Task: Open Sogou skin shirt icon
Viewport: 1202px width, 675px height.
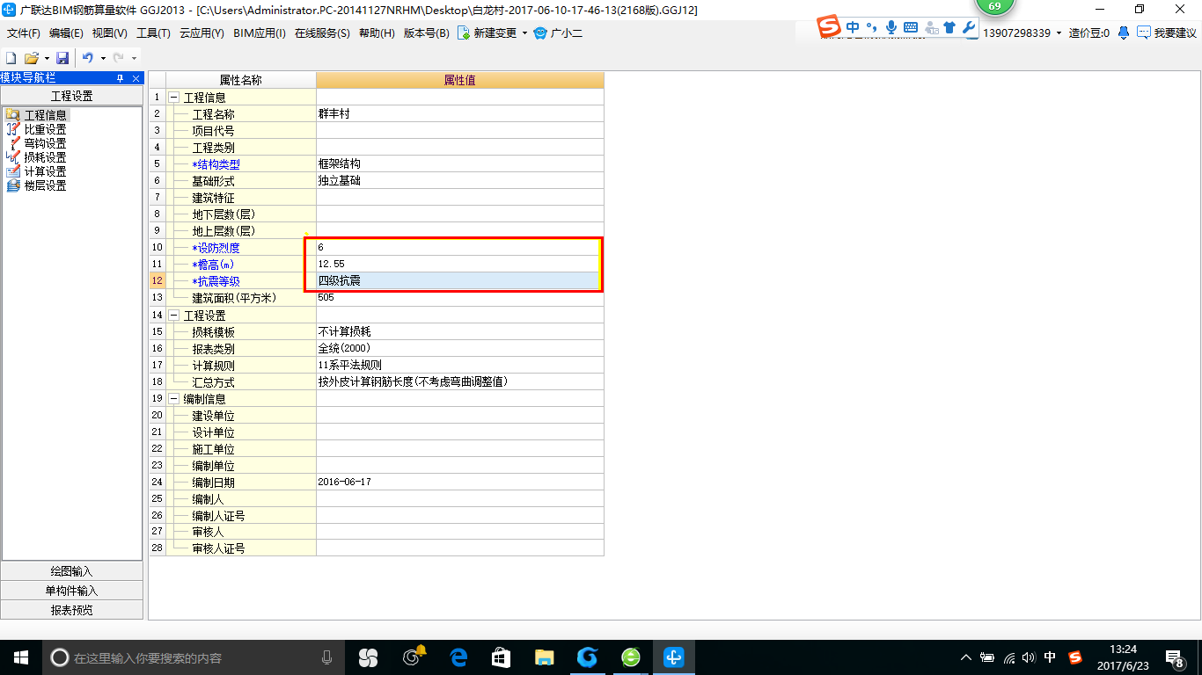Action: 949,27
